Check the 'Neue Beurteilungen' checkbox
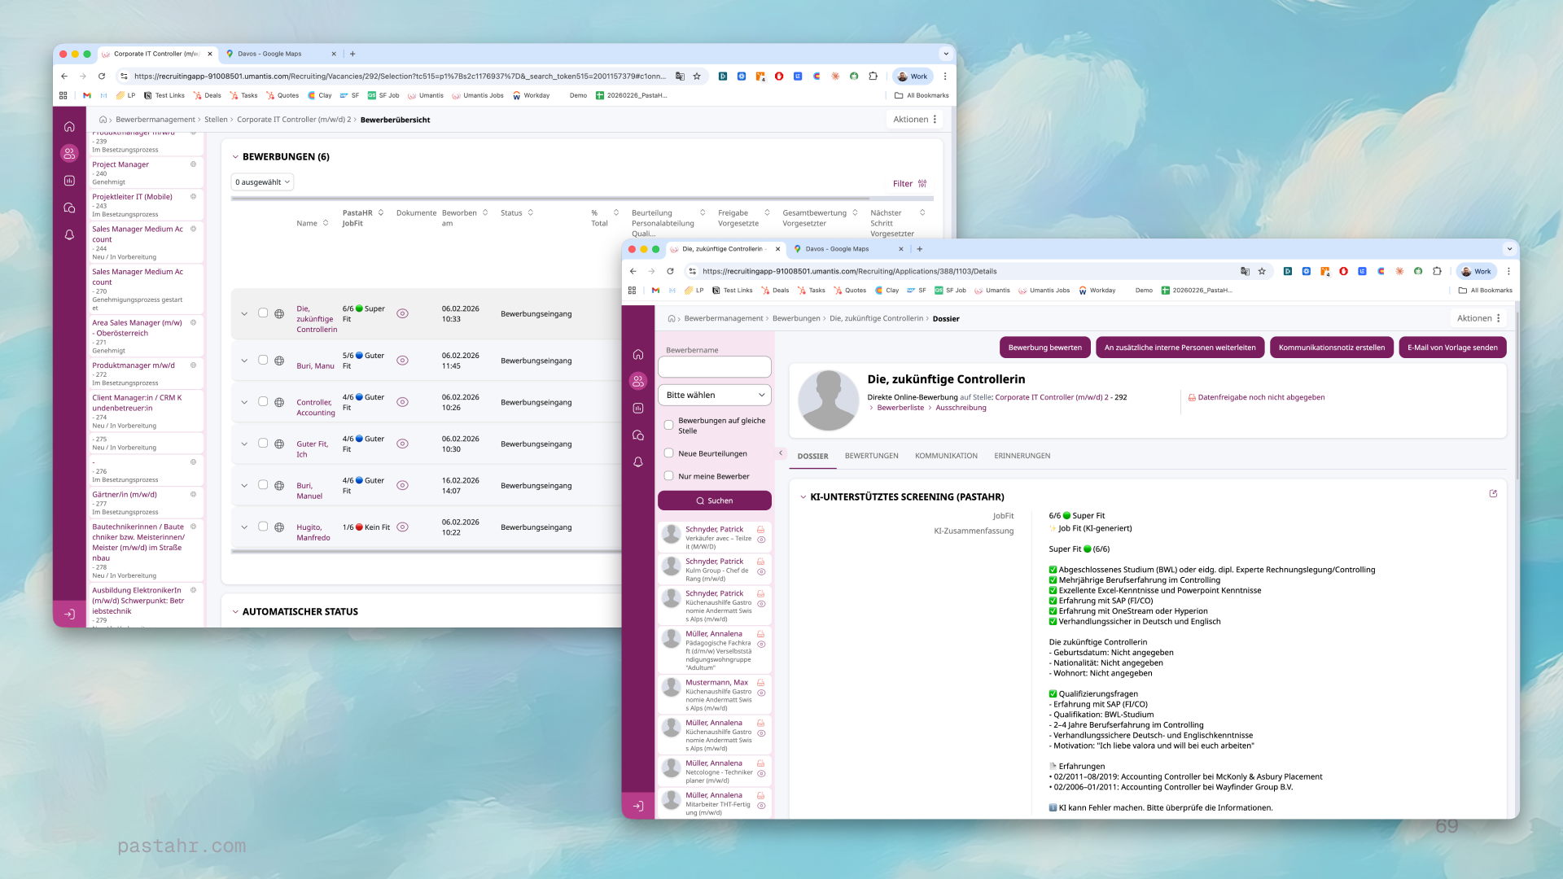1563x879 pixels. 669,453
